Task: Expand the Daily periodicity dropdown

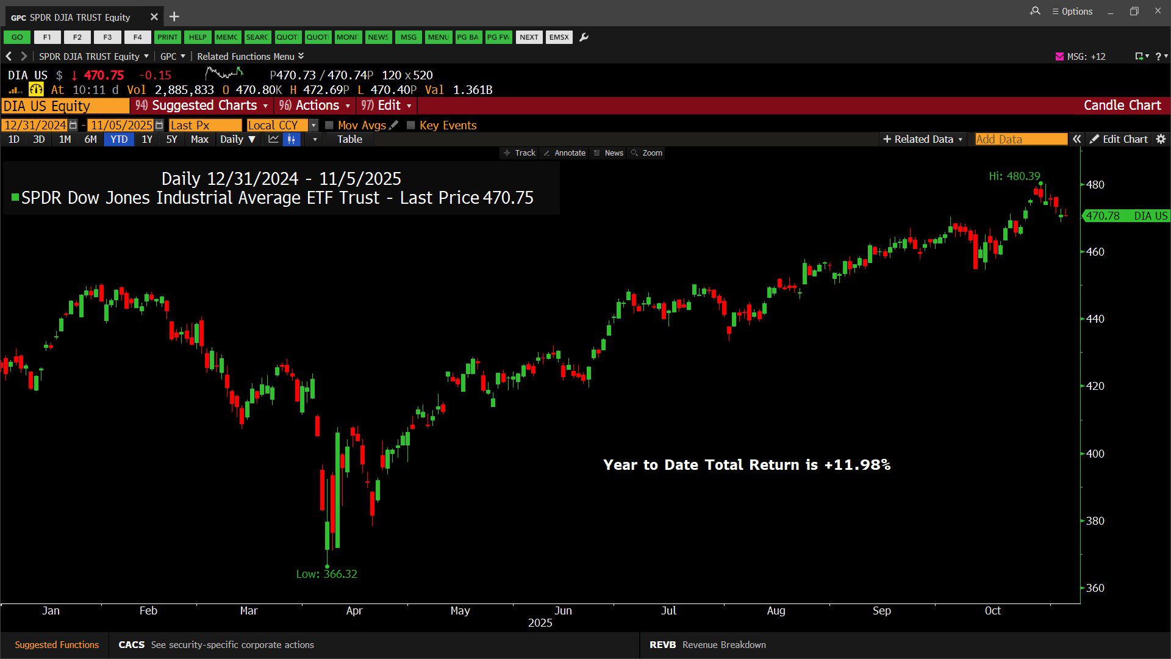Action: click(x=237, y=139)
